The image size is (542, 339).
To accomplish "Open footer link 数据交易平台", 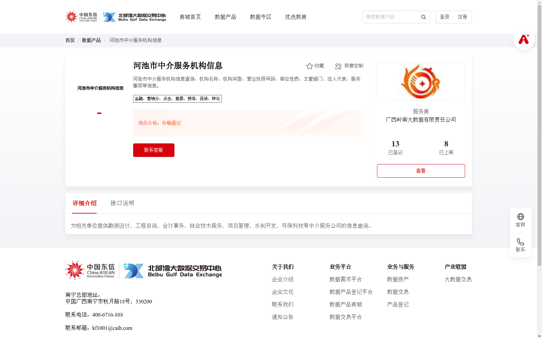I will point(346,317).
